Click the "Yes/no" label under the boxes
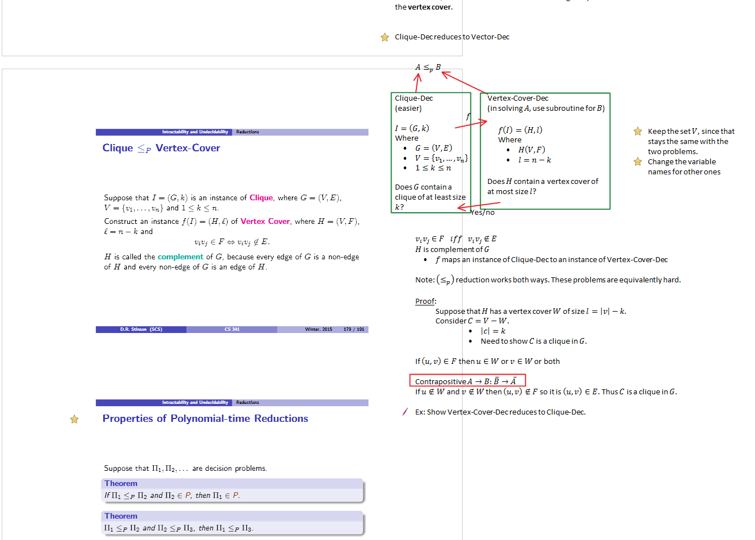The height and width of the screenshot is (540, 755). 482,212
